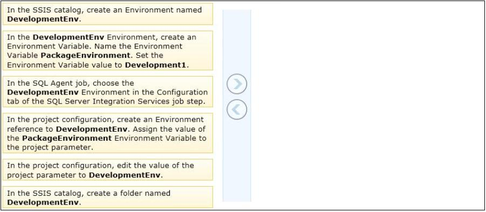Select the edit project parameter value step

coord(108,169)
